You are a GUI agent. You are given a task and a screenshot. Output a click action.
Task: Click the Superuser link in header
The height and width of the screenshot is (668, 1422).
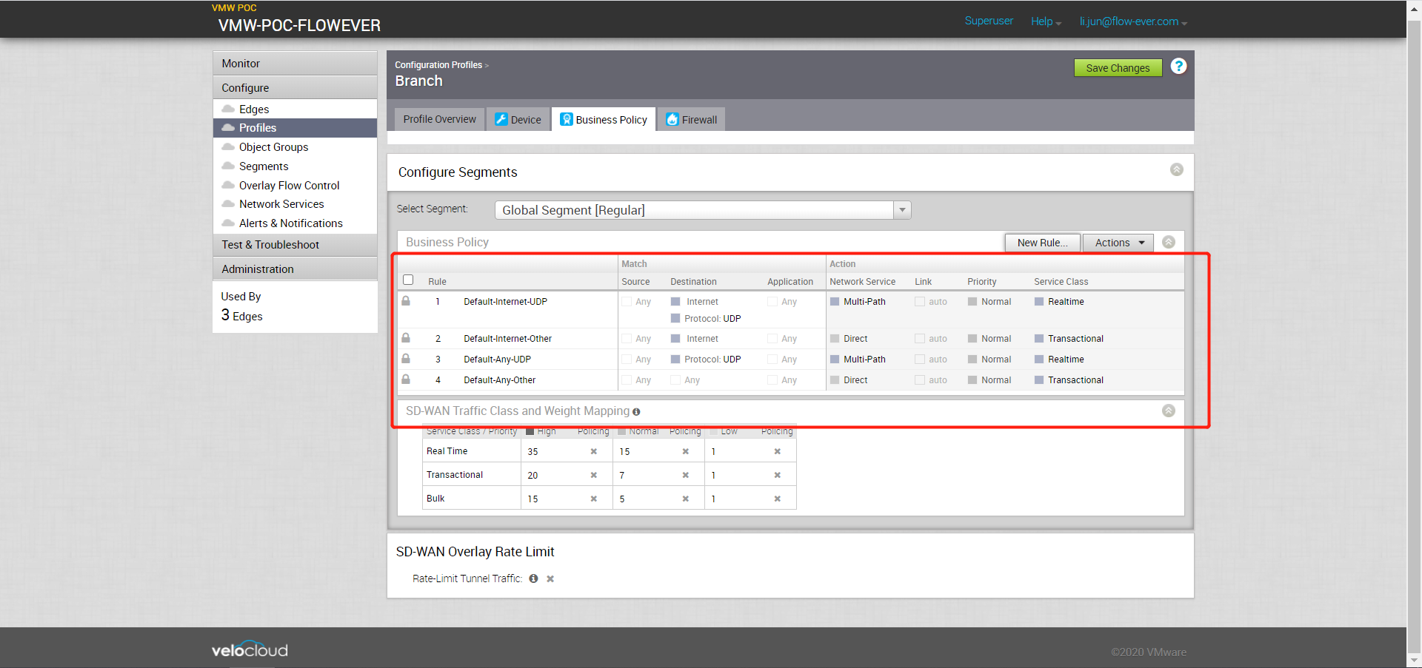click(989, 21)
